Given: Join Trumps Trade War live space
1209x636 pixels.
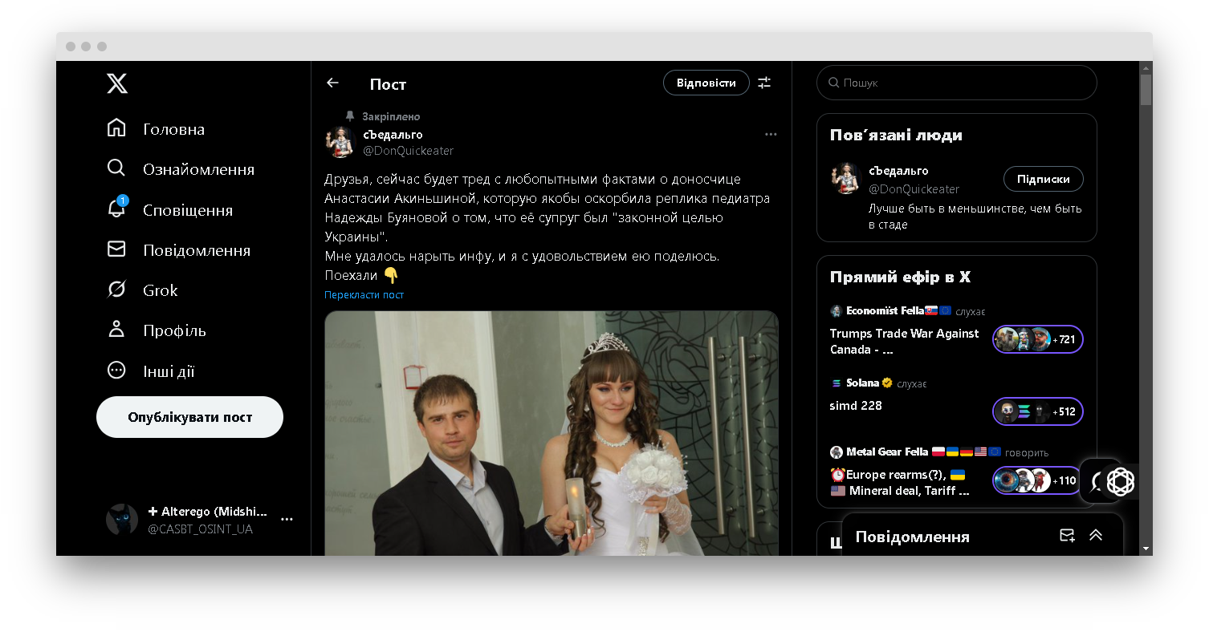Looking at the screenshot, I should point(1037,339).
